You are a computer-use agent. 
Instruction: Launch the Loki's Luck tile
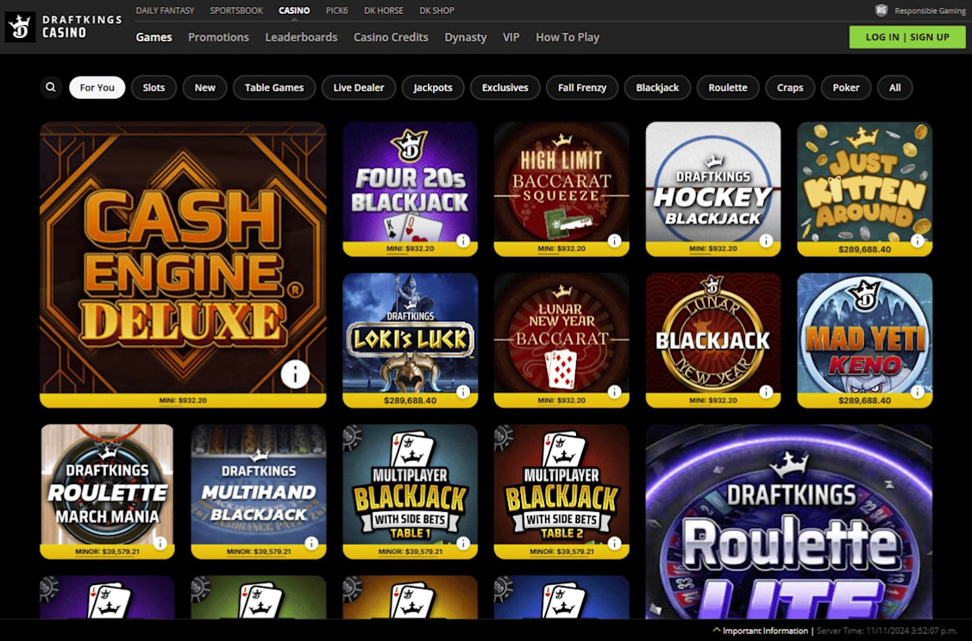411,340
